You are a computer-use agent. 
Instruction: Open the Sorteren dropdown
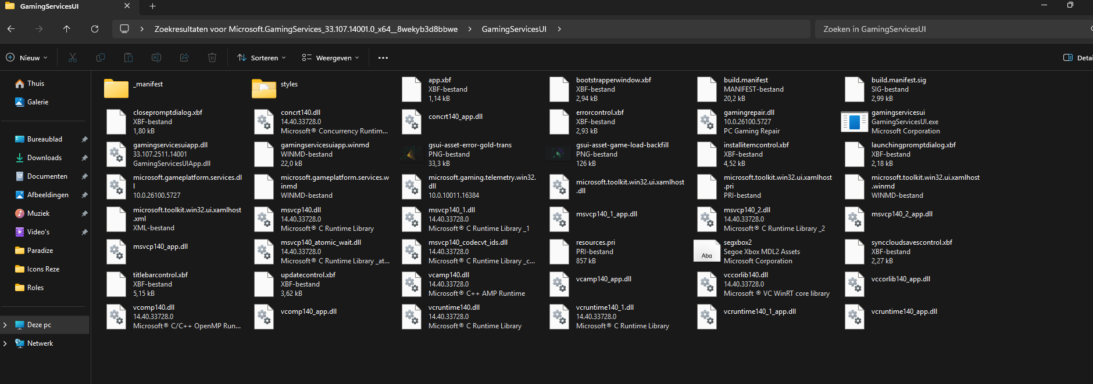(x=262, y=57)
